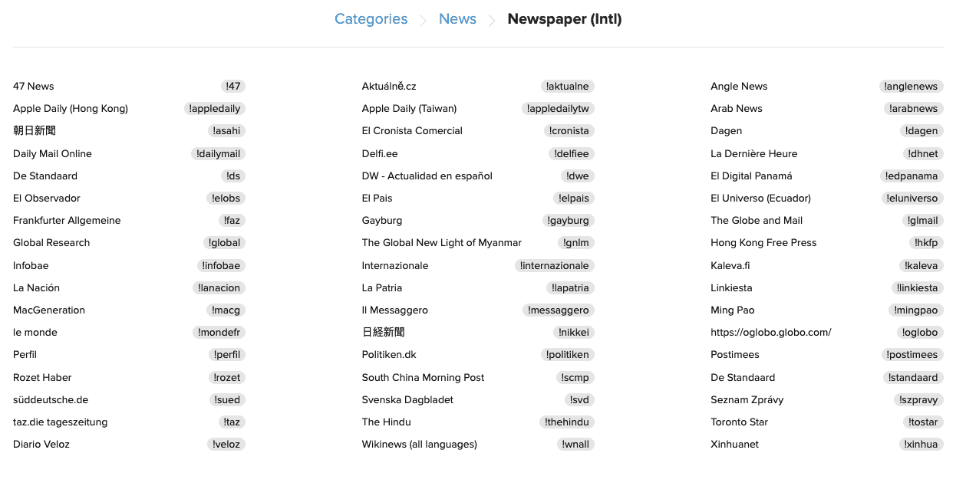966x499 pixels.
Task: Open the le monde entry
Action: pos(35,333)
